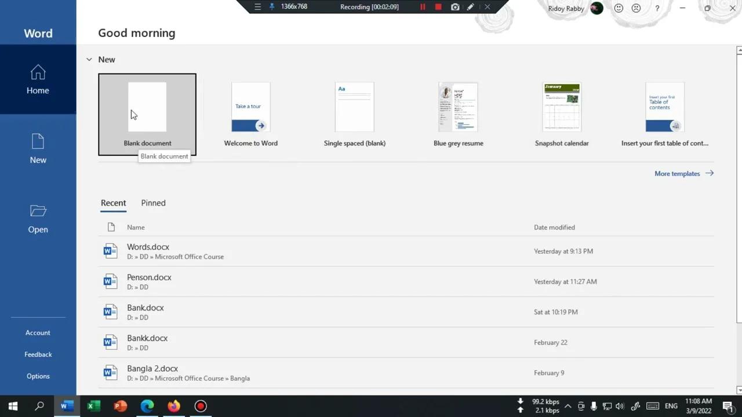Viewport: 742px width, 417px height.
Task: Open Word help question mark
Action: pyautogui.click(x=657, y=8)
